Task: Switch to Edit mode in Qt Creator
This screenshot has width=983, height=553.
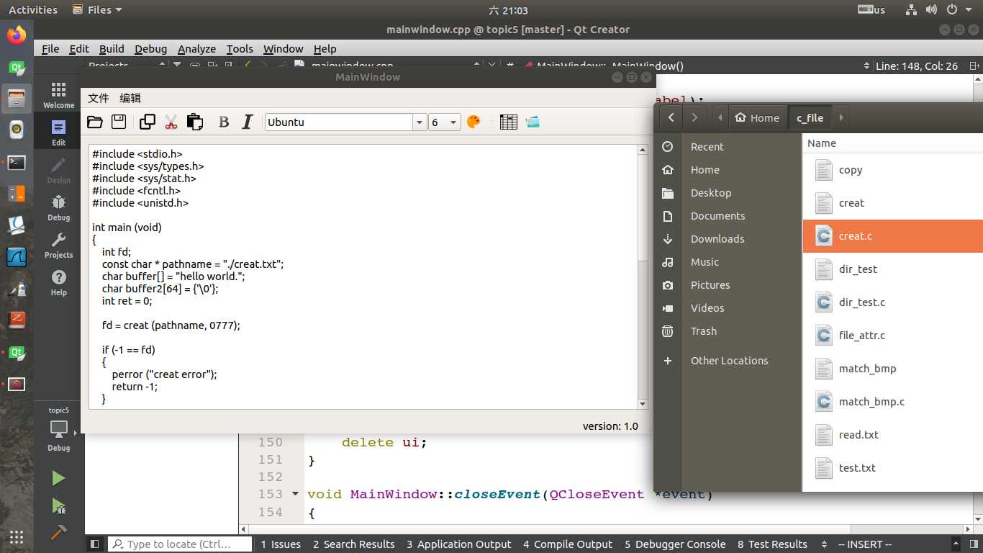Action: pyautogui.click(x=59, y=132)
